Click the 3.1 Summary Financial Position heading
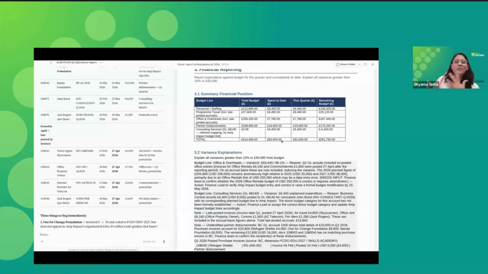488x274 pixels. [223, 94]
